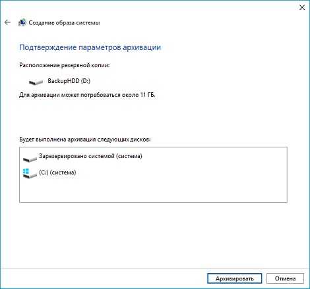310x289 pixels.
Task: Select the BackupHDD (D:) location label
Action: click(69, 81)
